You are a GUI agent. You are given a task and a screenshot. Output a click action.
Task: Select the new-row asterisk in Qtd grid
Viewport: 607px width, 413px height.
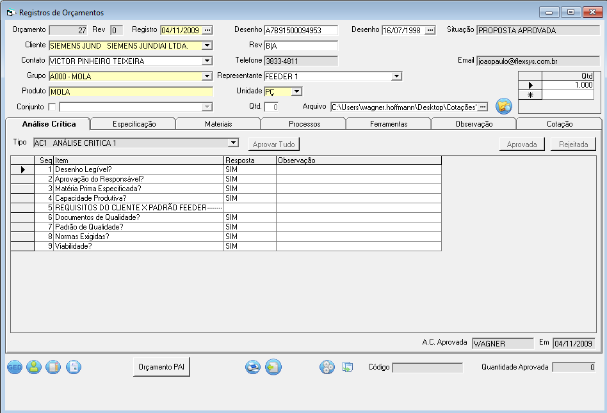[x=530, y=95]
